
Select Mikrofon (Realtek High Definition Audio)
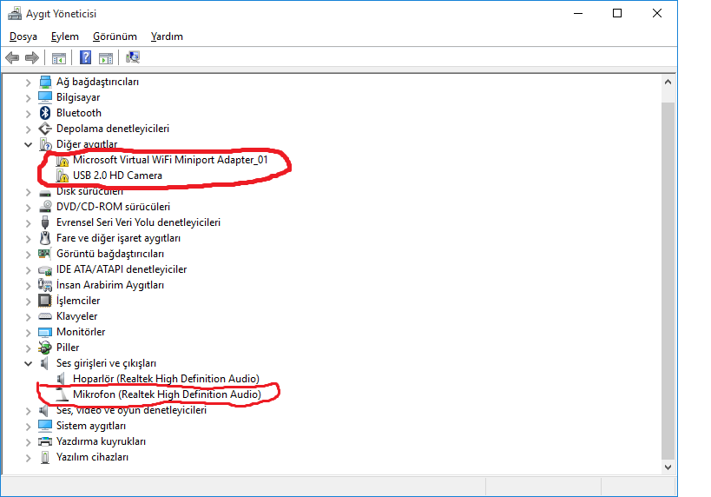[x=167, y=394]
